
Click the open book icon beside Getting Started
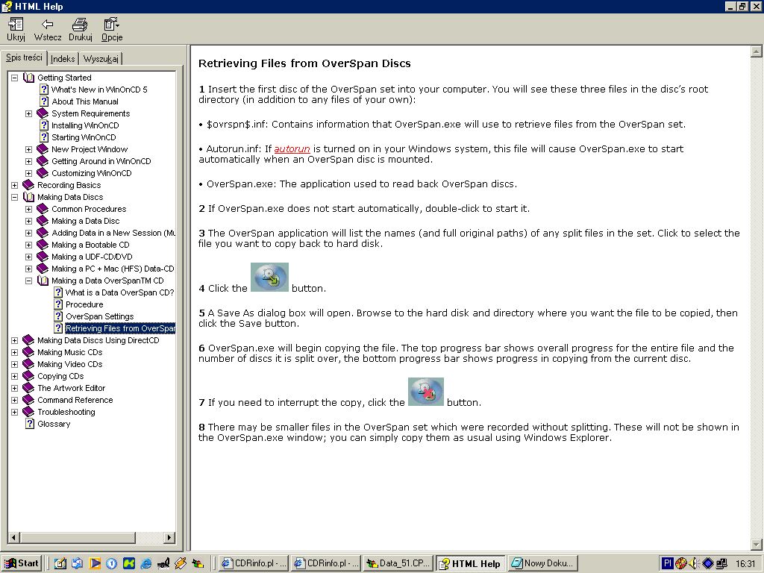point(29,78)
